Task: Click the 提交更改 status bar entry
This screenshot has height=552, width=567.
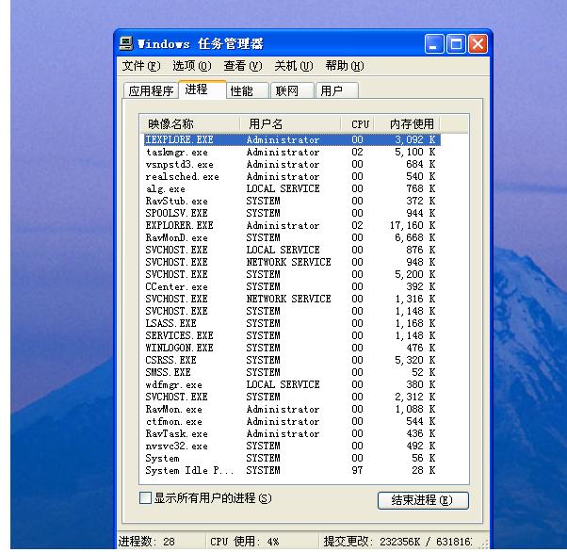Action: point(397,542)
